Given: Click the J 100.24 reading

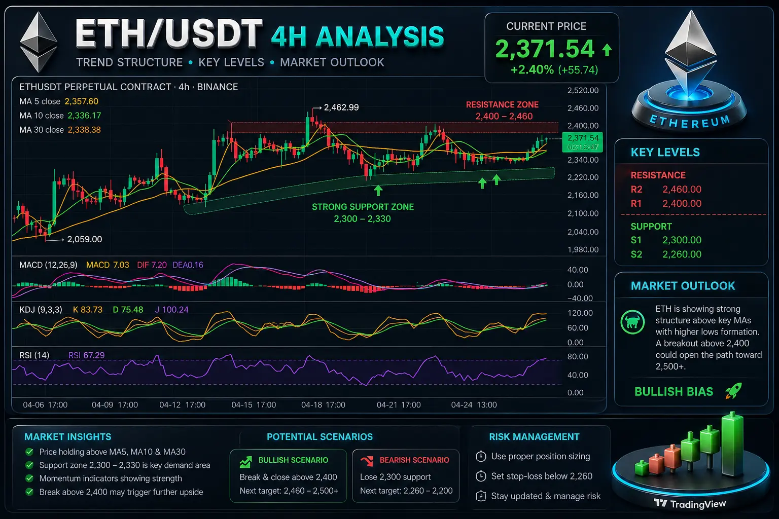Looking at the screenshot, I should [171, 310].
